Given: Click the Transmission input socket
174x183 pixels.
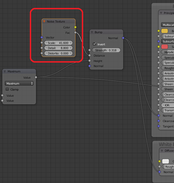Looking at the screenshot, I should pos(159,110).
